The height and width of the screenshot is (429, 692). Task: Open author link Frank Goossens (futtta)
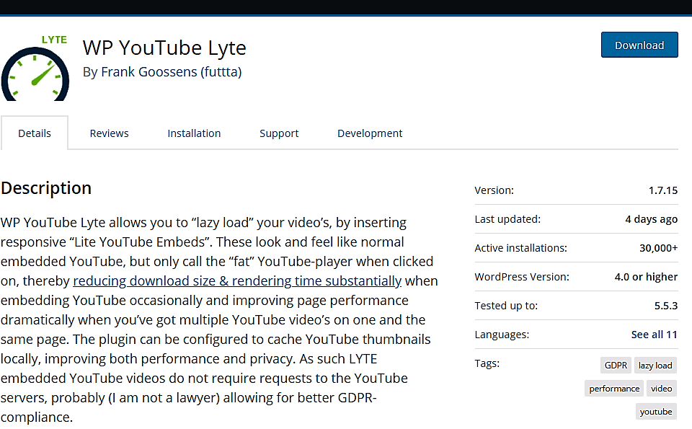pyautogui.click(x=172, y=72)
